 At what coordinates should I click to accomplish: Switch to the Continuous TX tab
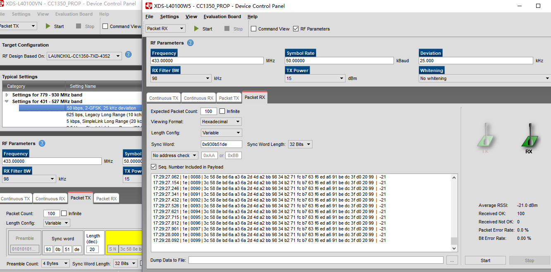click(x=163, y=97)
